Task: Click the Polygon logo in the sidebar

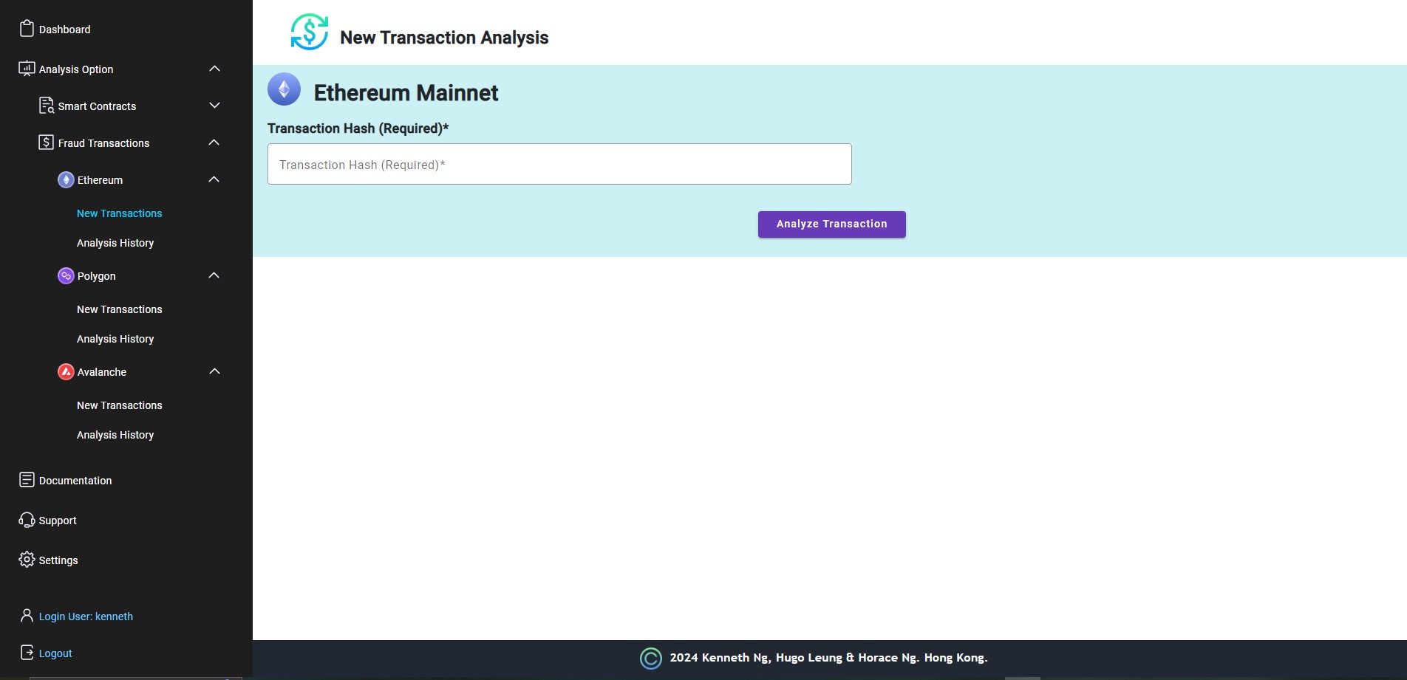Action: click(x=66, y=275)
